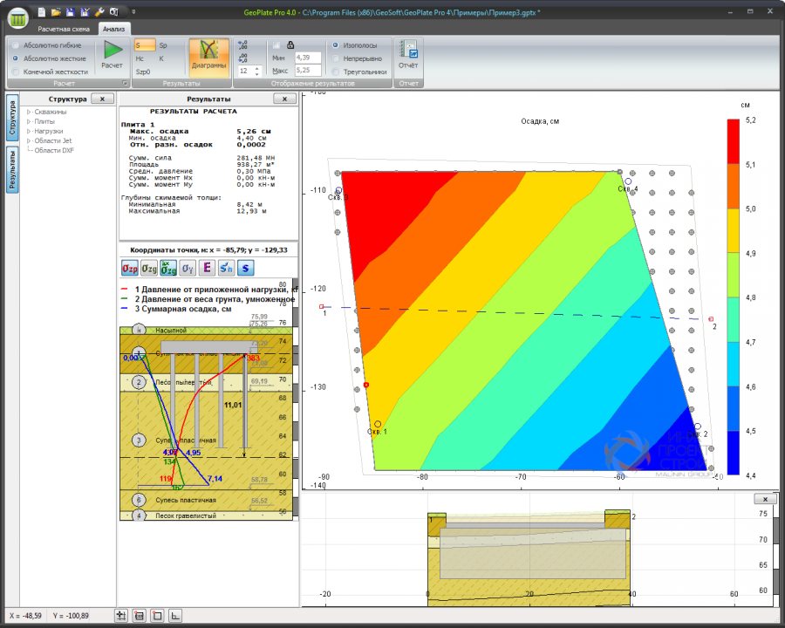Viewport: 785px width, 628px height.
Task: Generate report with the Отчёт icon
Action: click(408, 54)
